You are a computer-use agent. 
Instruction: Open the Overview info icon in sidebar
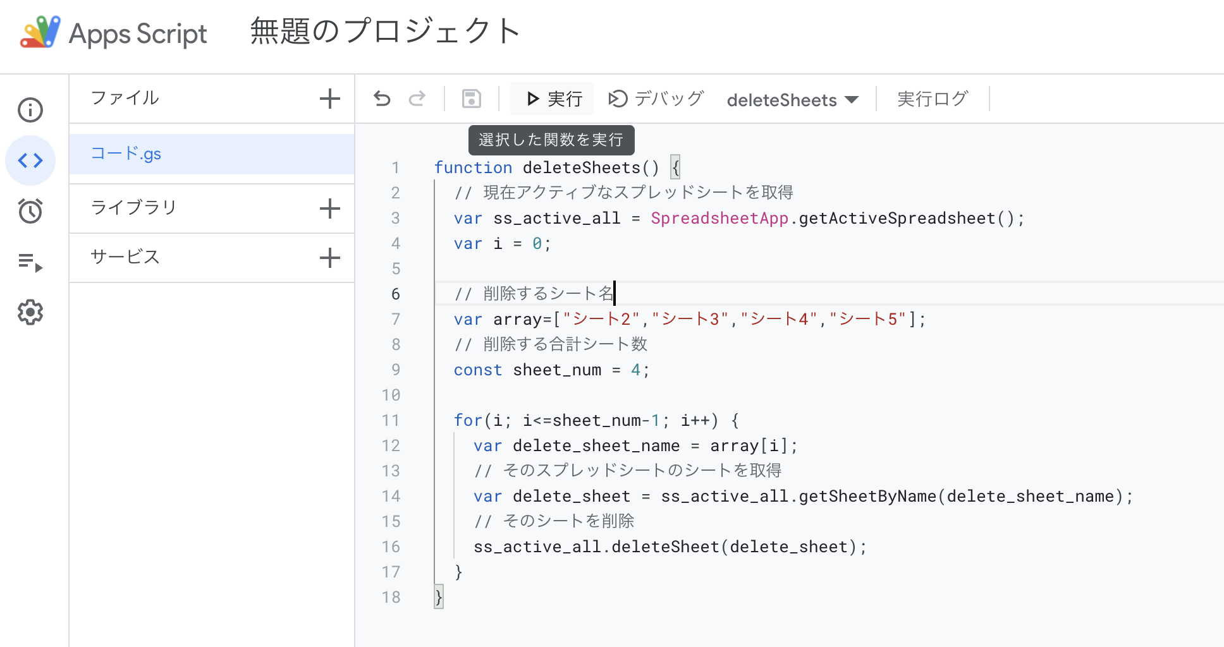pyautogui.click(x=30, y=110)
